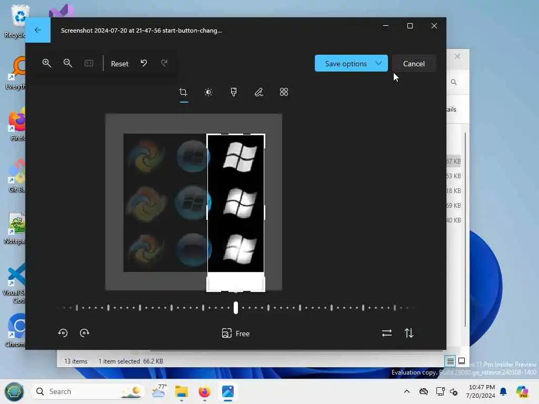The image size is (539, 404).
Task: Click the cloud sync tray icon
Action: tap(424, 391)
